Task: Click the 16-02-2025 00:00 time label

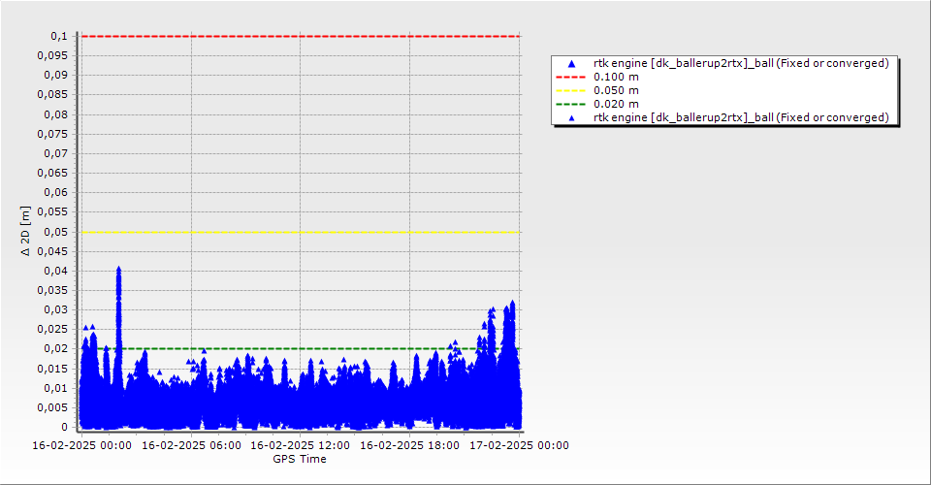Action: pyautogui.click(x=81, y=445)
